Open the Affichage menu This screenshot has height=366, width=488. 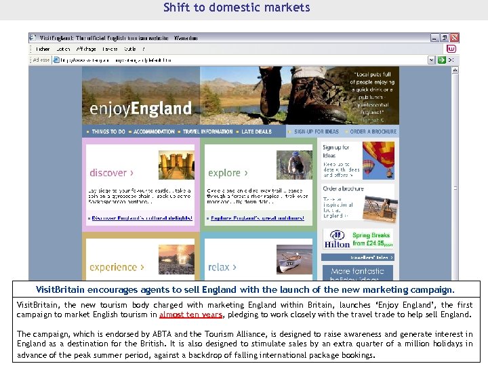(x=86, y=49)
